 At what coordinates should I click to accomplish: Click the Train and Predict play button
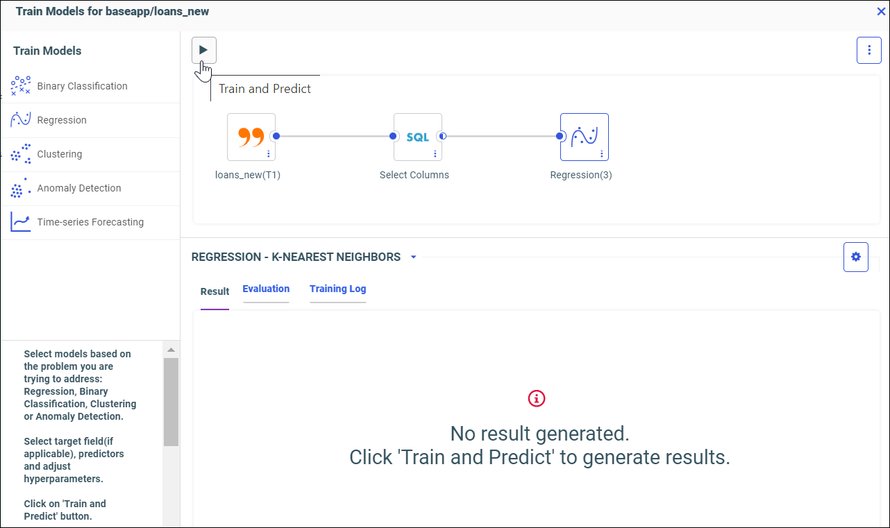coord(204,50)
